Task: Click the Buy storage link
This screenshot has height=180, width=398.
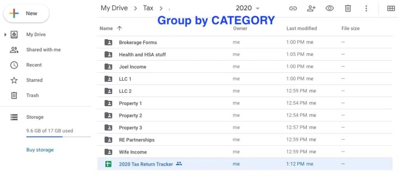Action: [x=40, y=150]
